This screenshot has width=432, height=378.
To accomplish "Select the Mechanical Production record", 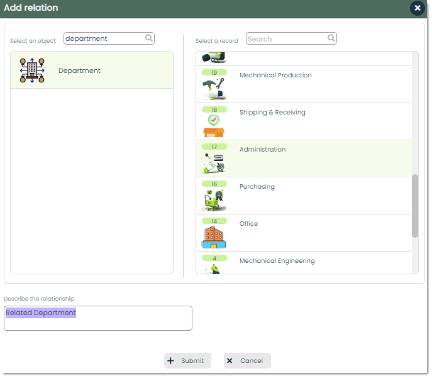I will click(304, 84).
